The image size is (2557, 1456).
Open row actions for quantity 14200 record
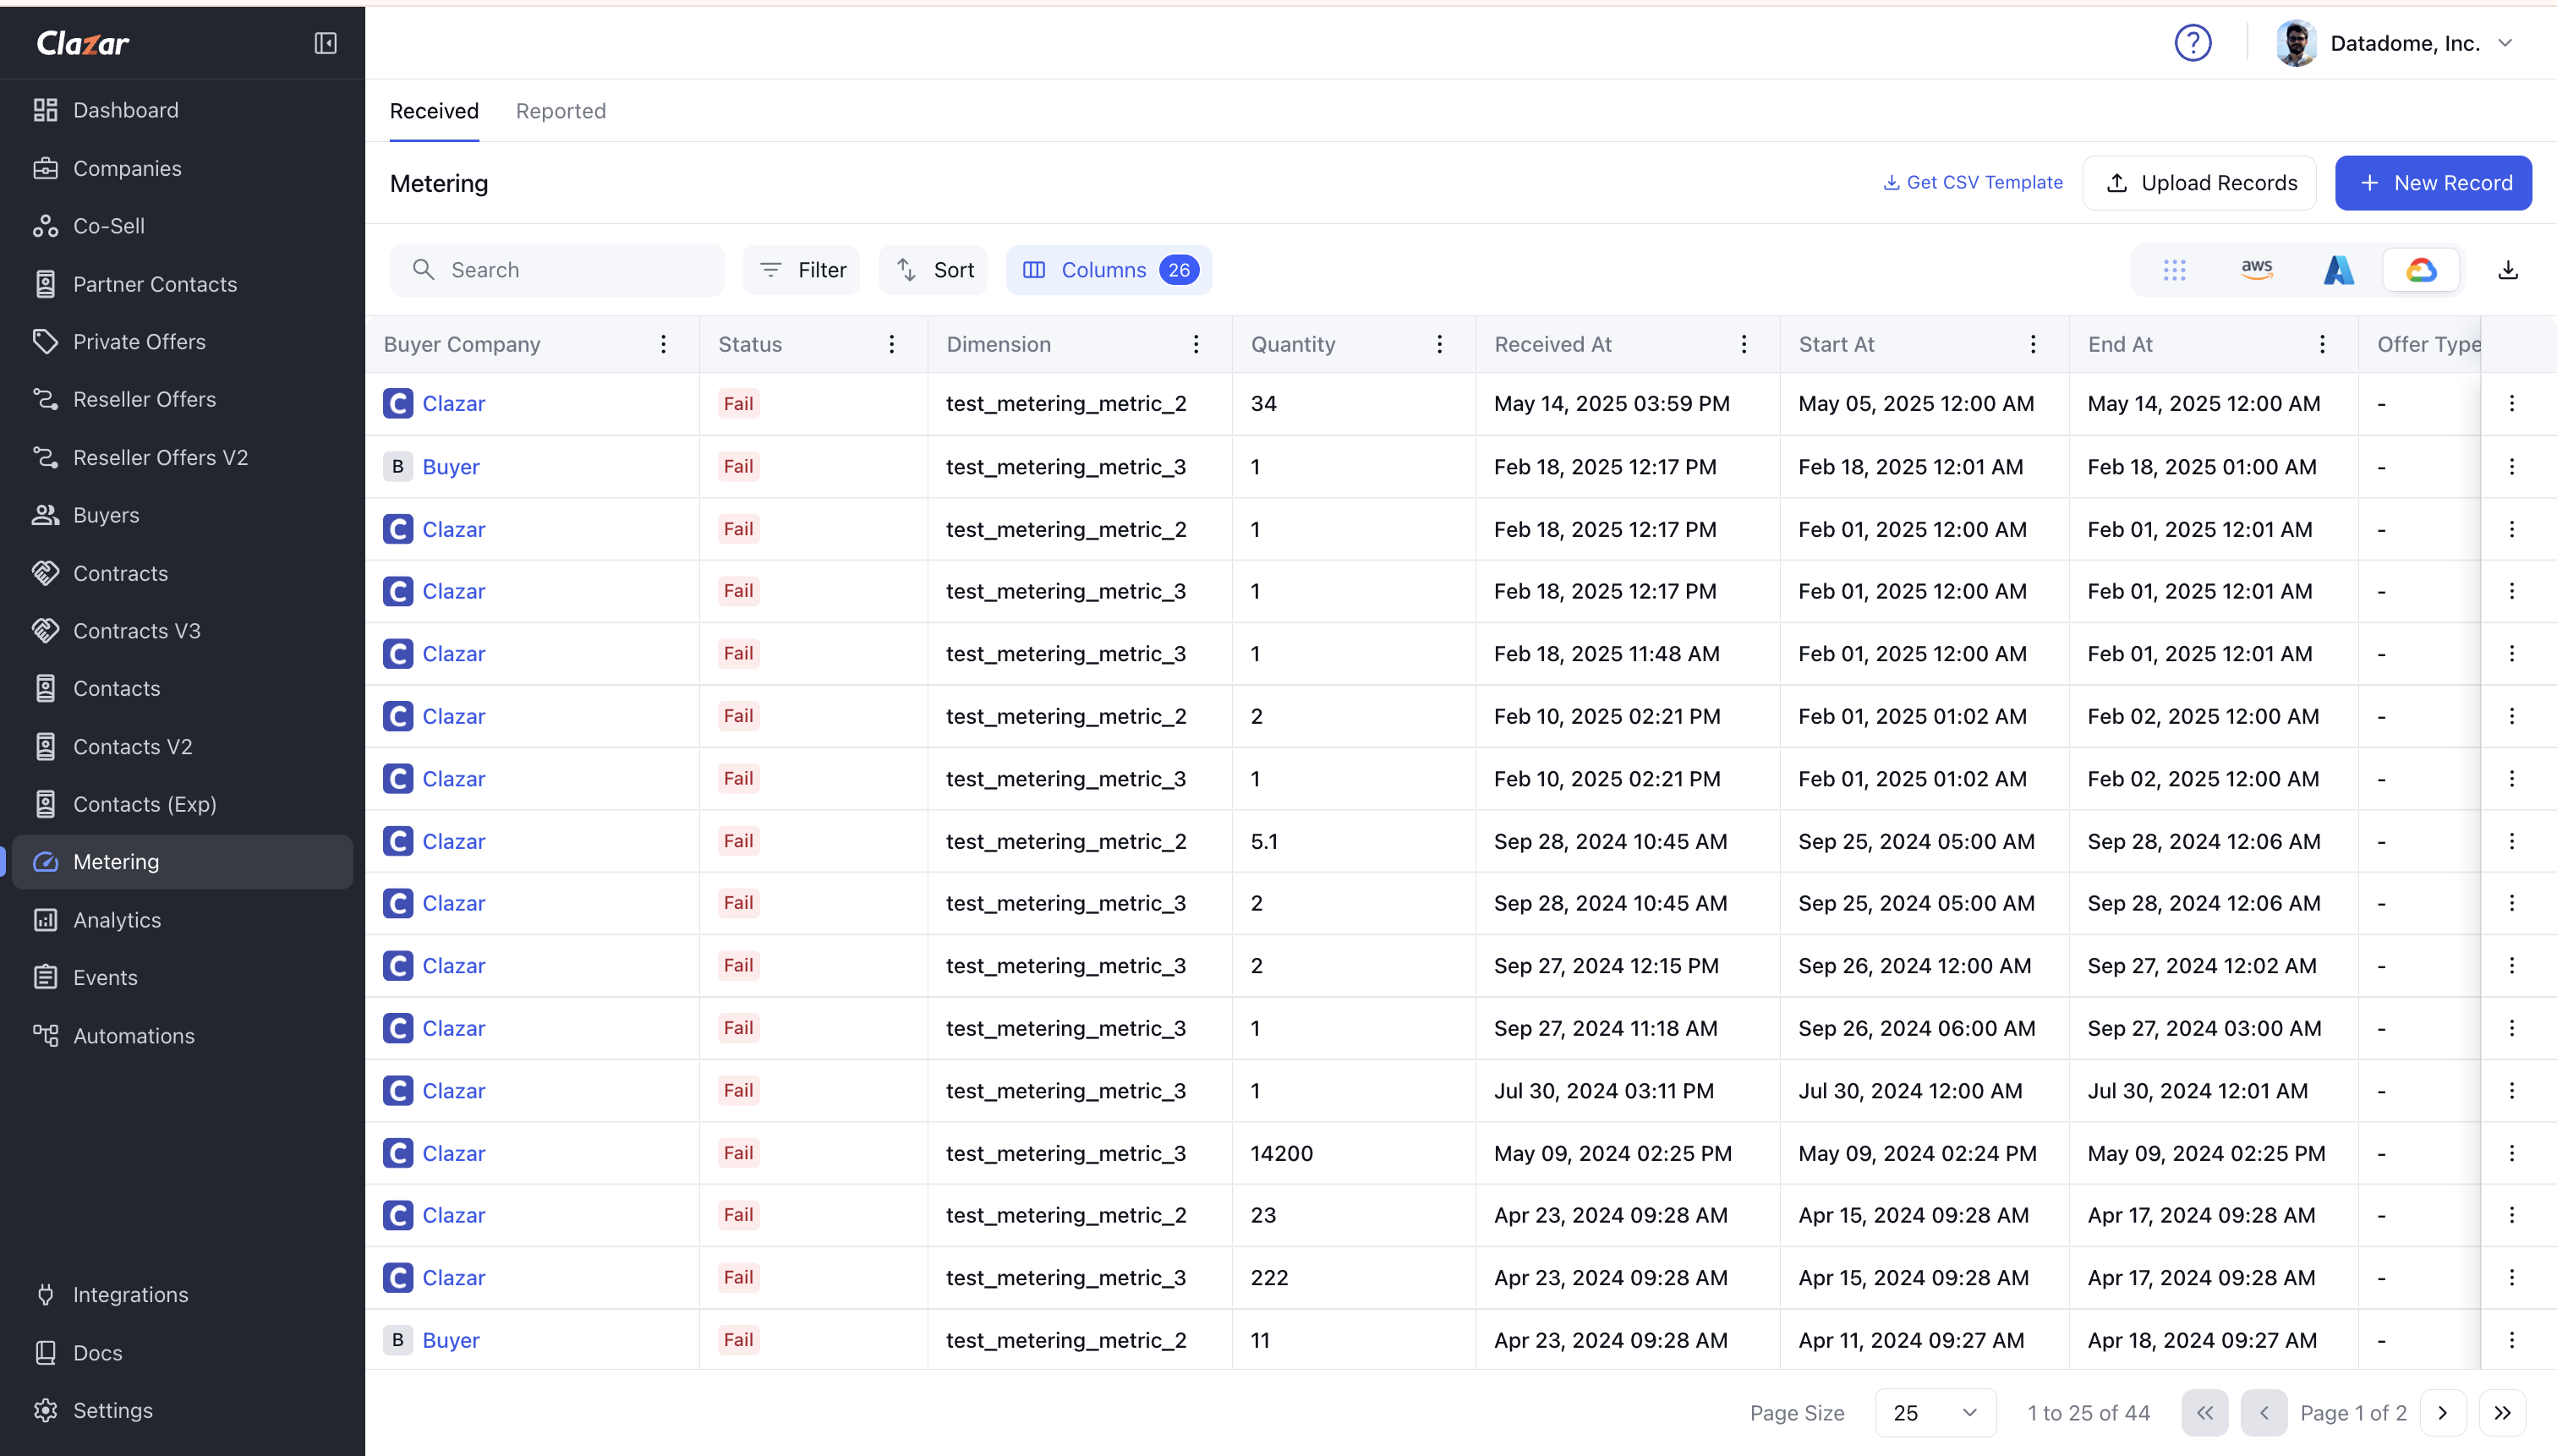[x=2511, y=1153]
